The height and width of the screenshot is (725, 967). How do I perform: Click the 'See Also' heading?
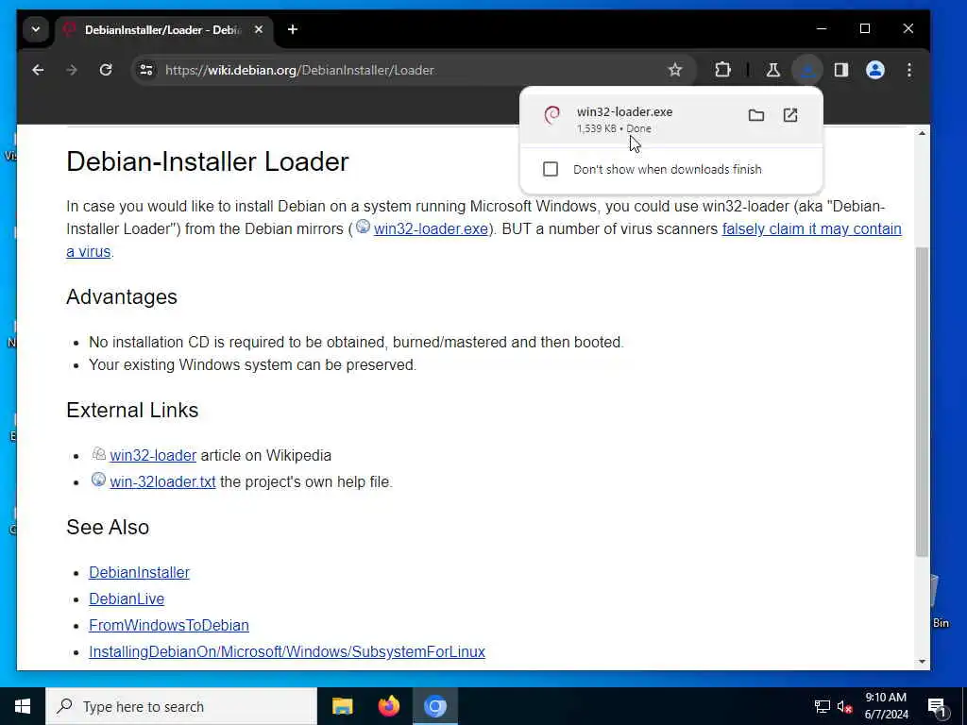click(108, 528)
